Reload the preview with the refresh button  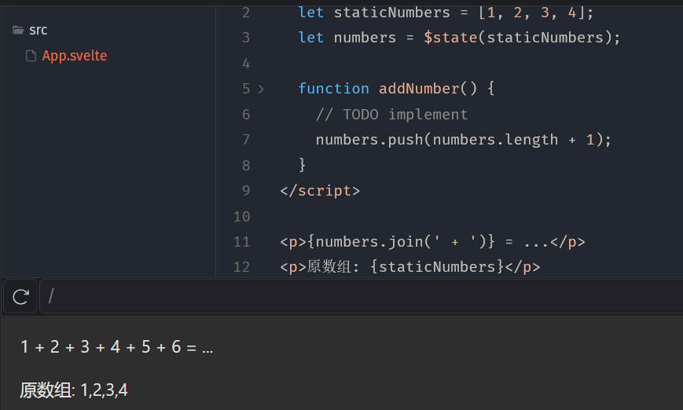point(21,296)
